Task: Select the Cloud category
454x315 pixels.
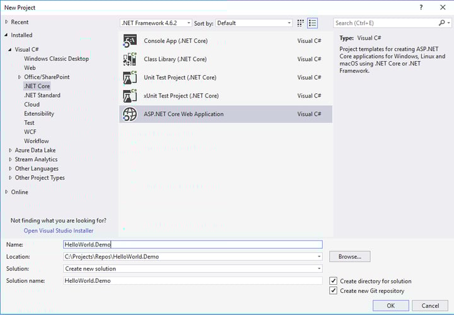Action: click(32, 105)
